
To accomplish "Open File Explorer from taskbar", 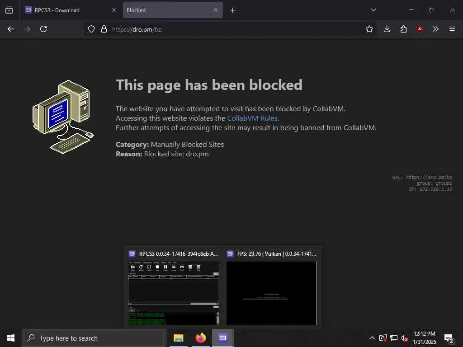I will pos(178,338).
